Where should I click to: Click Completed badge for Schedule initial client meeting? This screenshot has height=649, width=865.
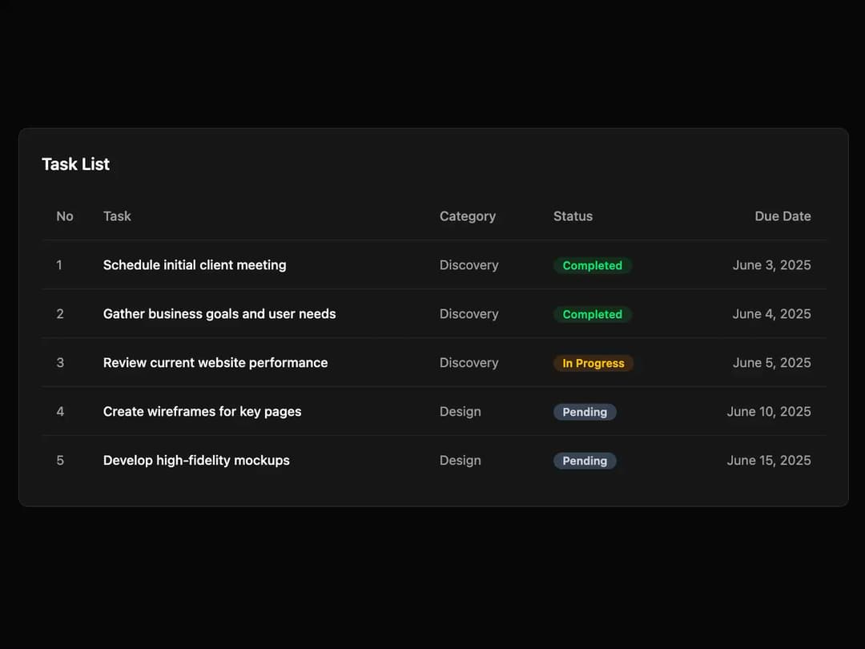[x=593, y=265]
